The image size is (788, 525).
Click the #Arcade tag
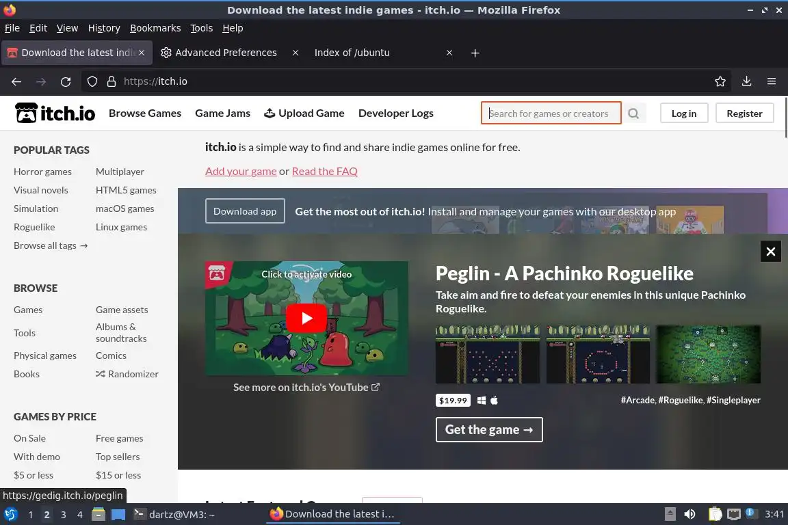pyautogui.click(x=638, y=401)
